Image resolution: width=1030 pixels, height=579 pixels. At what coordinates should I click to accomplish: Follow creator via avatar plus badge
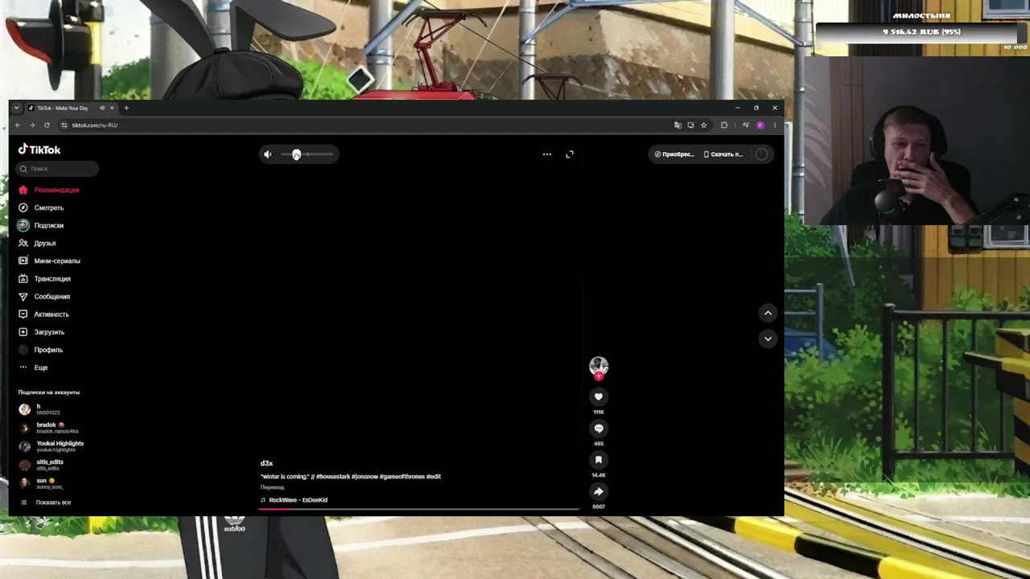tap(599, 376)
